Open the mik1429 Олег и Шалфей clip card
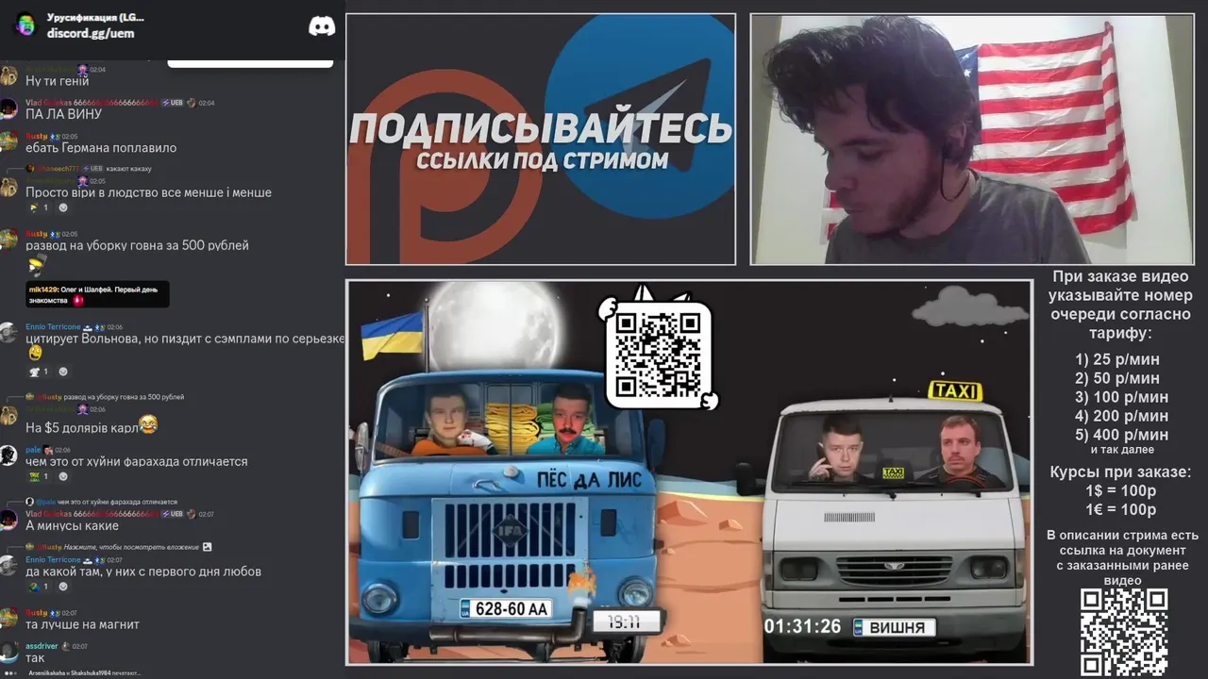 97,294
